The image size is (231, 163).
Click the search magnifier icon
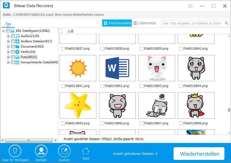click(x=227, y=23)
